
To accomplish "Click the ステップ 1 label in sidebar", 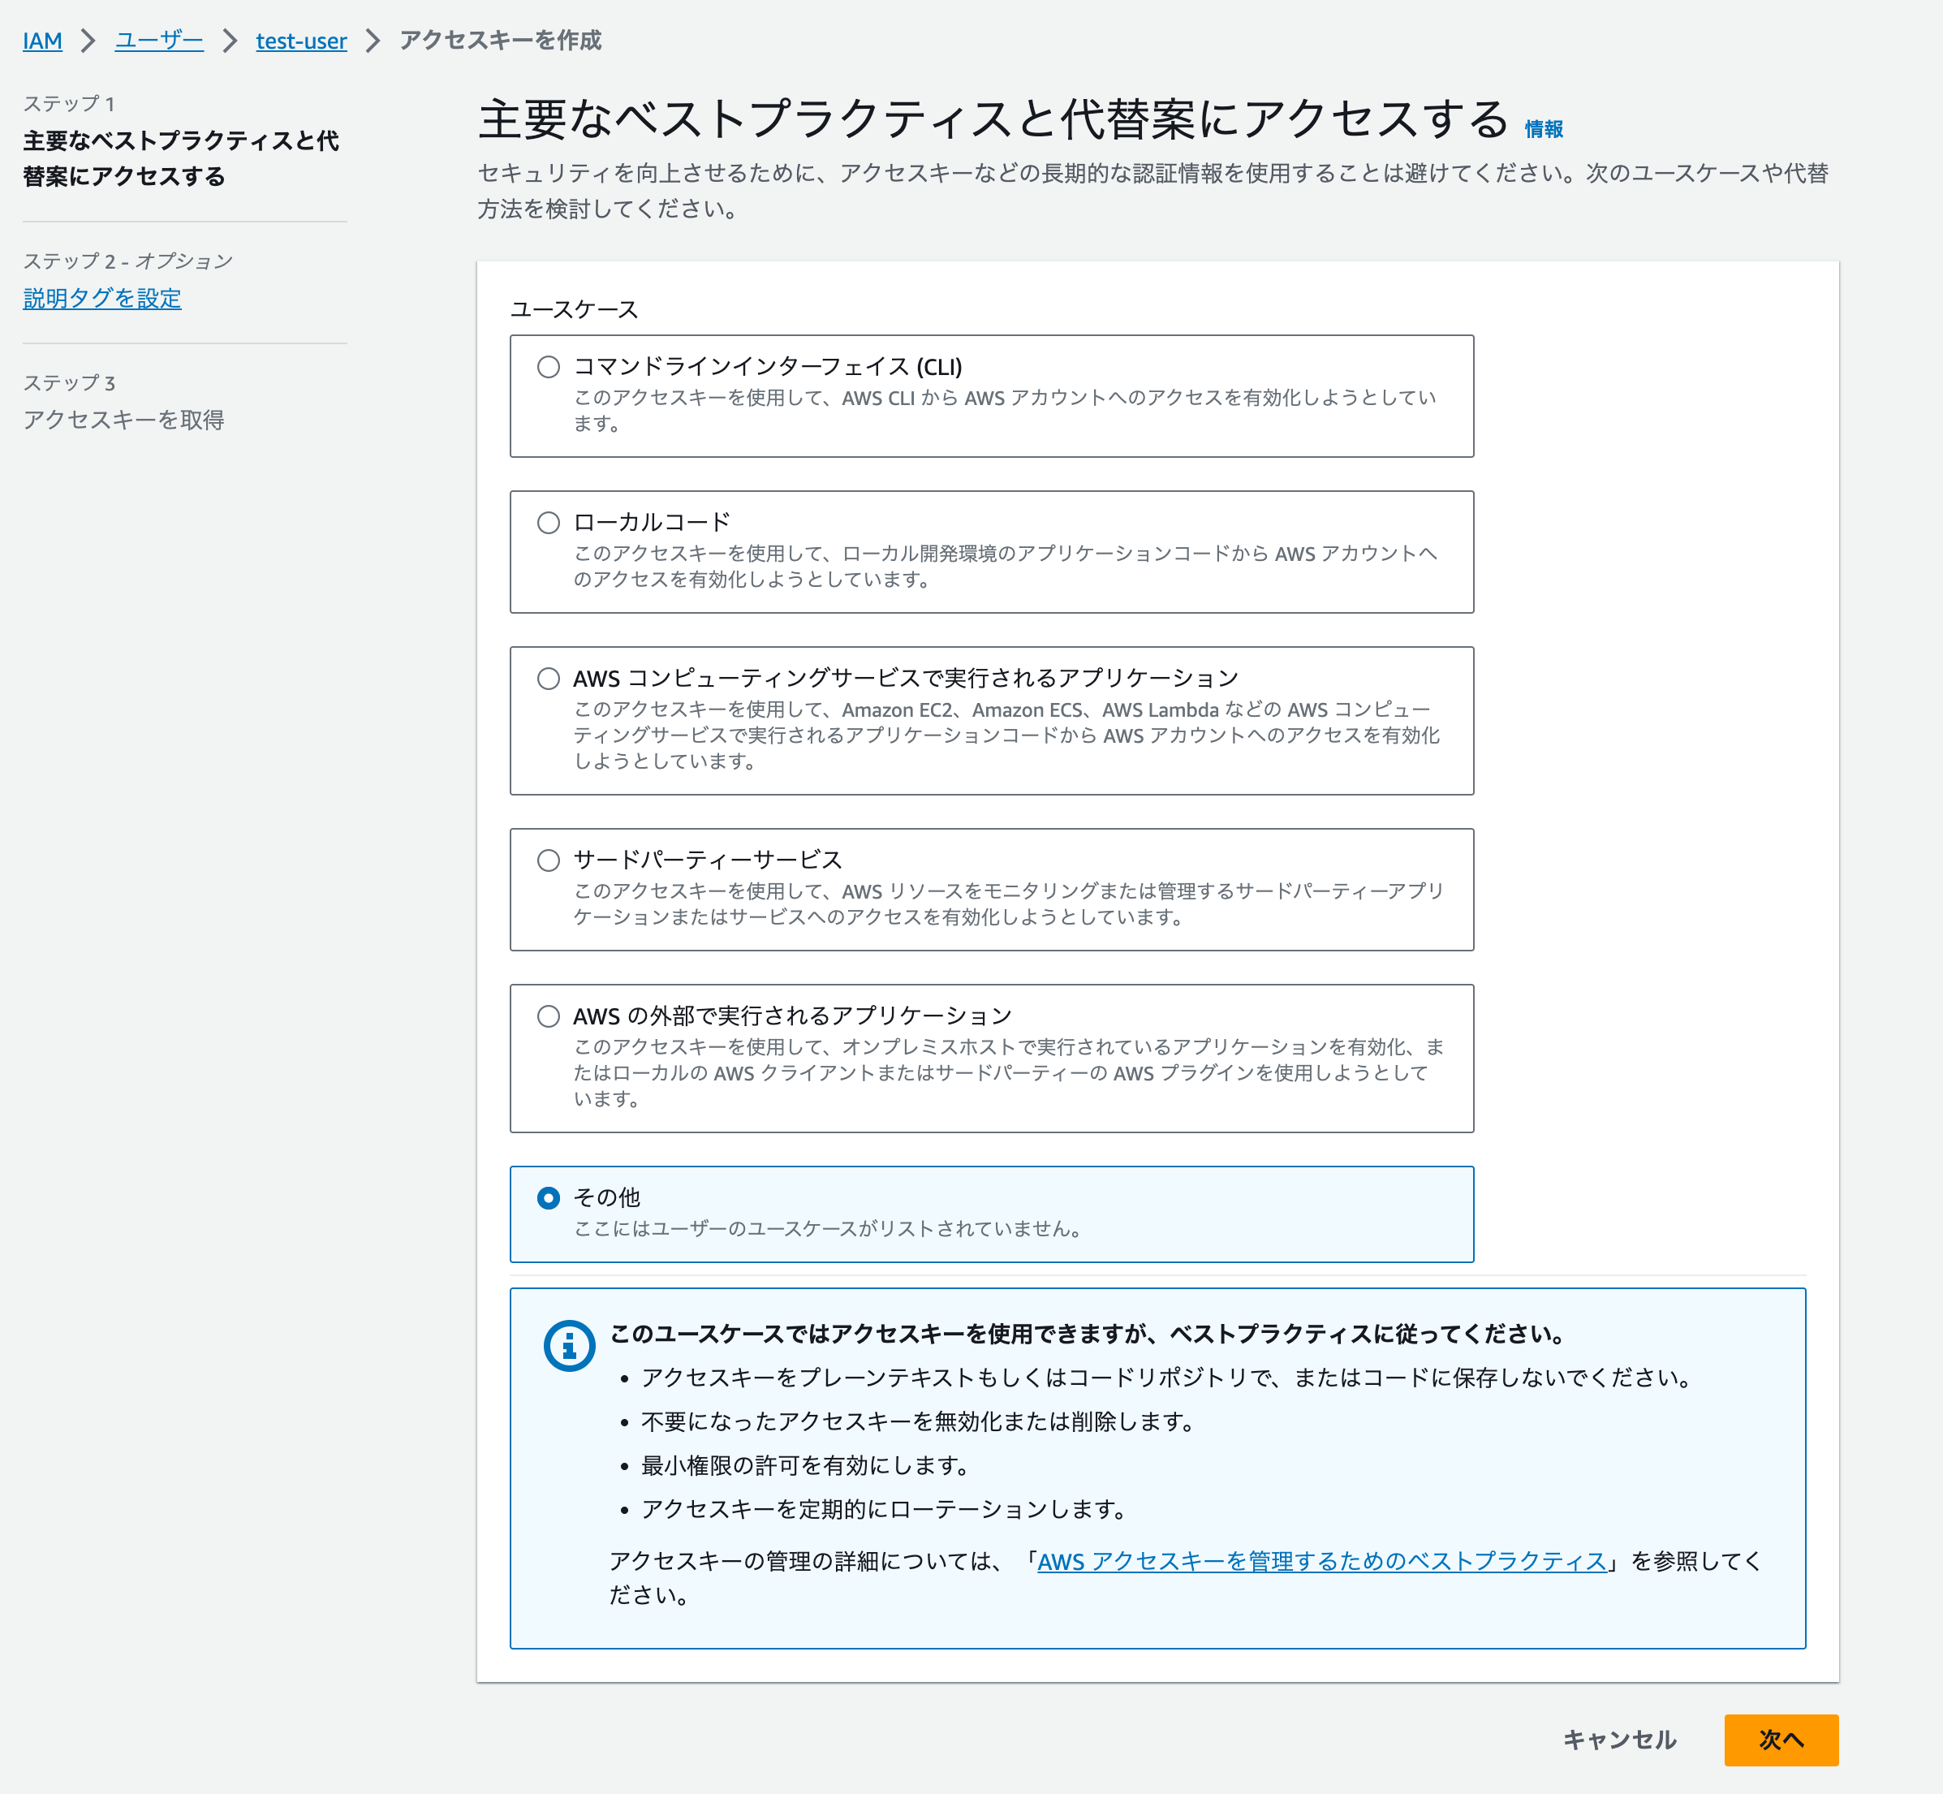I will pos(69,103).
